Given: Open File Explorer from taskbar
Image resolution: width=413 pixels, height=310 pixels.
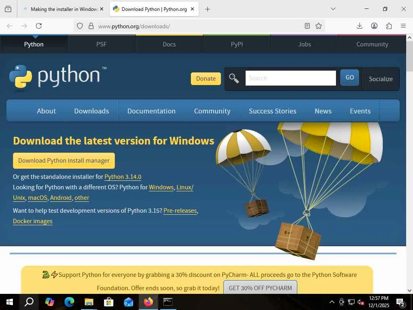Looking at the screenshot, I should (89, 302).
